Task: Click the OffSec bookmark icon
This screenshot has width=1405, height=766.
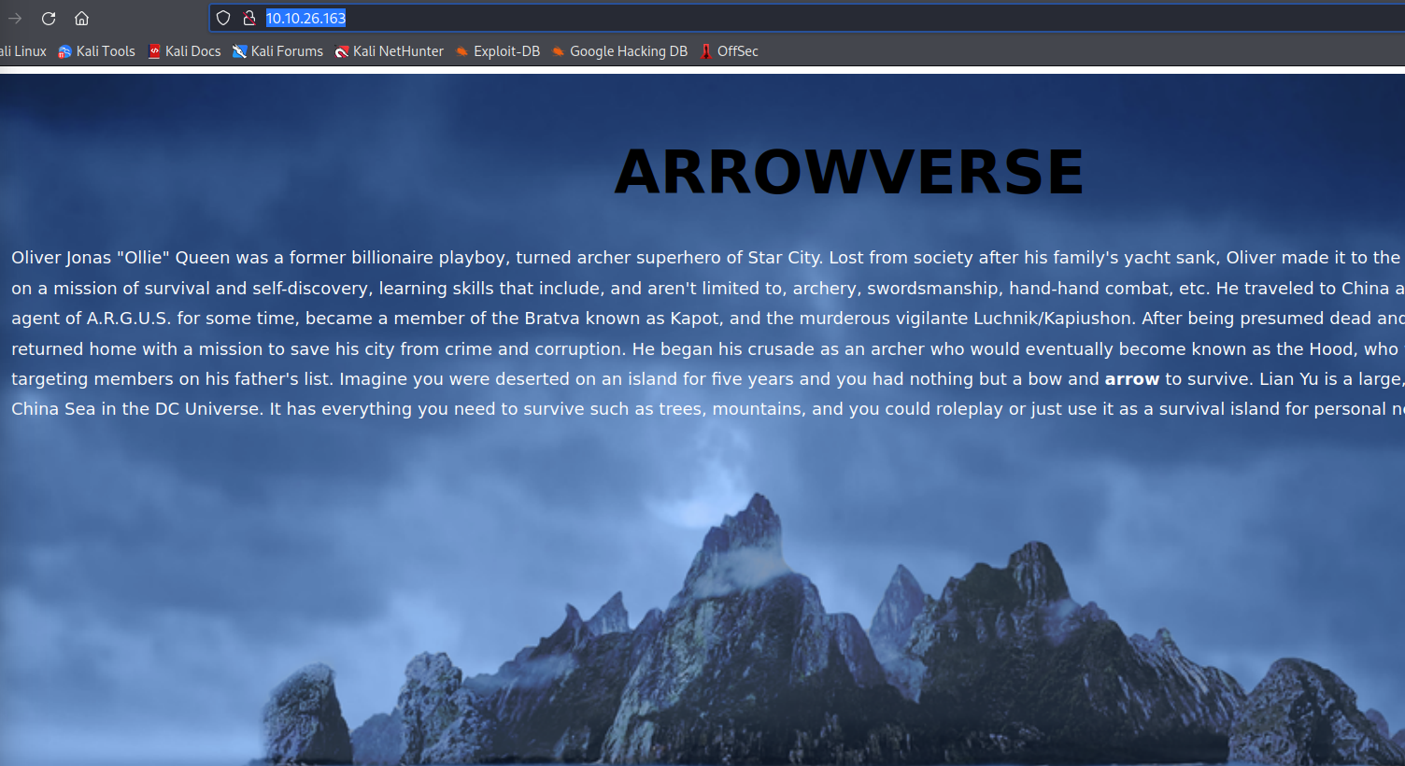Action: click(706, 51)
